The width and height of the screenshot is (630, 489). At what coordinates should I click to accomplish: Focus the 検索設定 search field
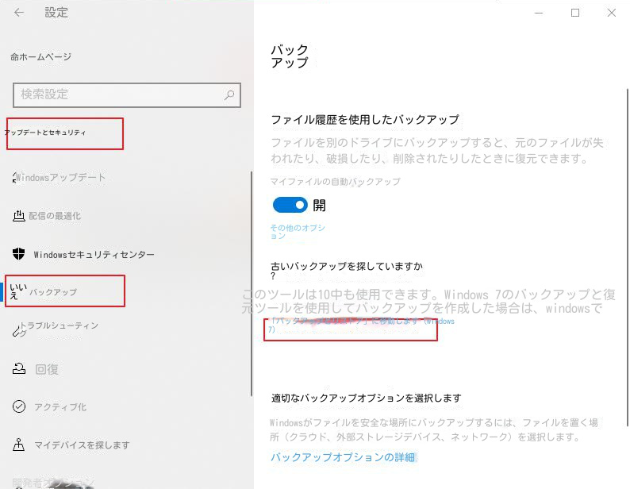coord(119,94)
